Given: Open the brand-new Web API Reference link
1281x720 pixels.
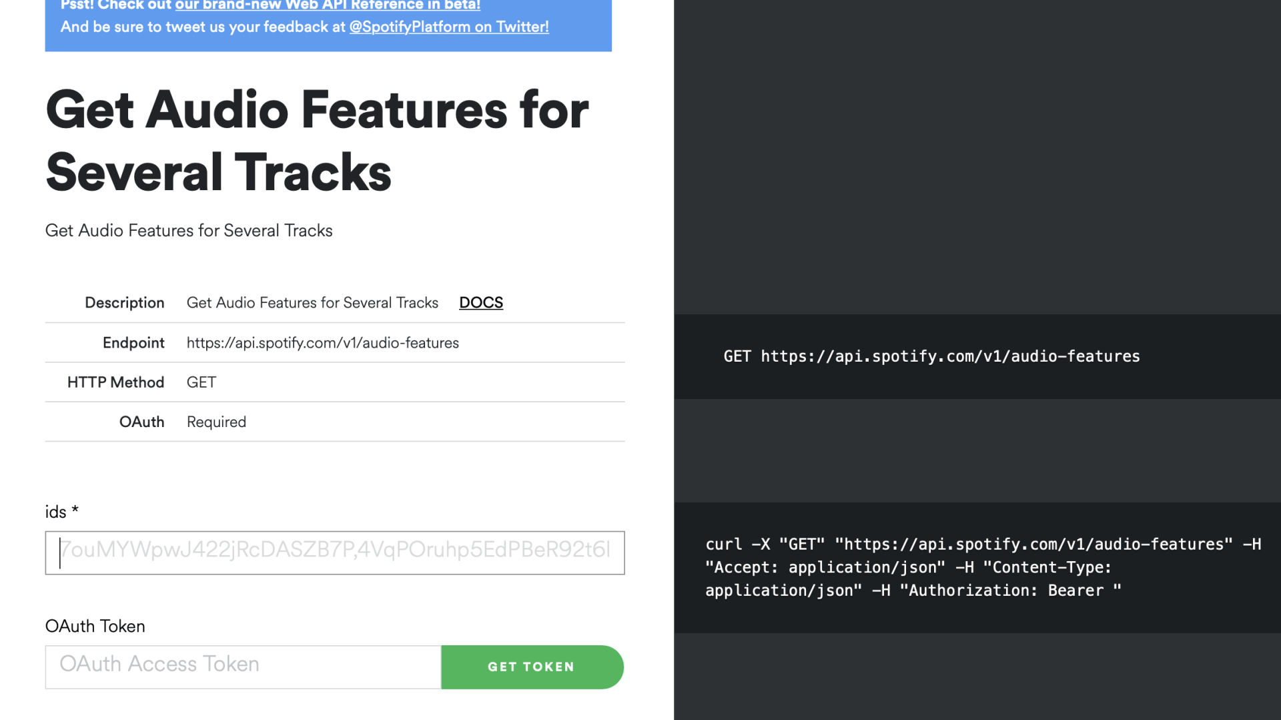Looking at the screenshot, I should point(327,5).
